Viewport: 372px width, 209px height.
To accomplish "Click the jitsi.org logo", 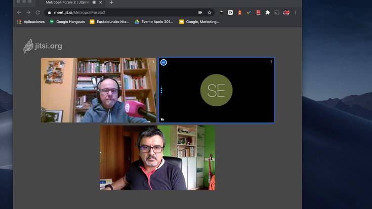I will tap(43, 46).
